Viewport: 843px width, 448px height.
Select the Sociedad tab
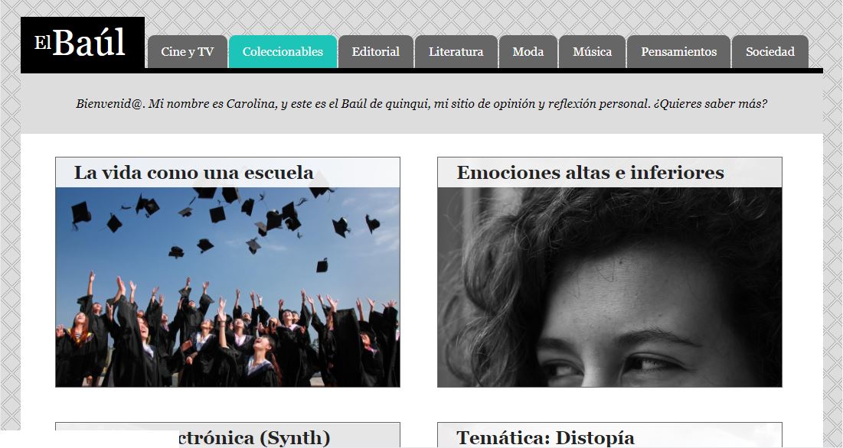pyautogui.click(x=770, y=52)
